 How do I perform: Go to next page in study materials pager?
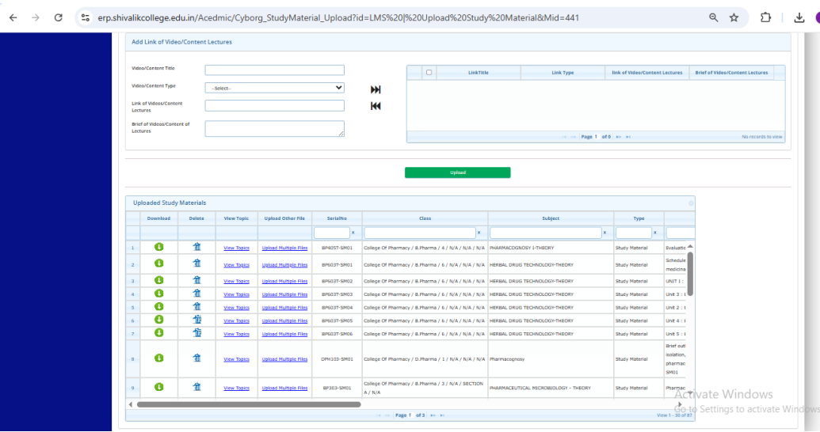(431, 415)
